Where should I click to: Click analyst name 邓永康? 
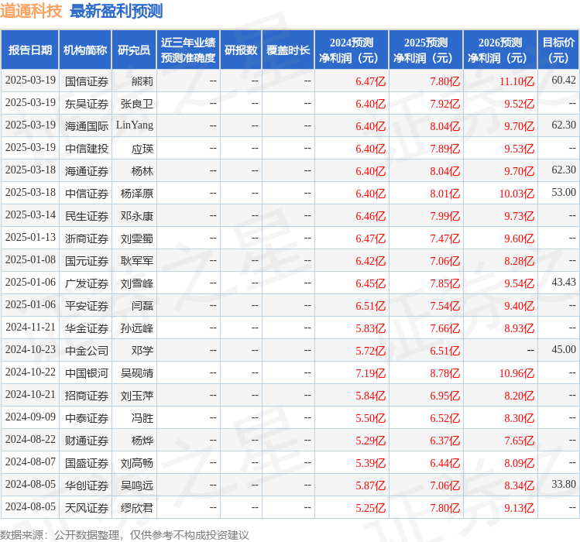(137, 216)
